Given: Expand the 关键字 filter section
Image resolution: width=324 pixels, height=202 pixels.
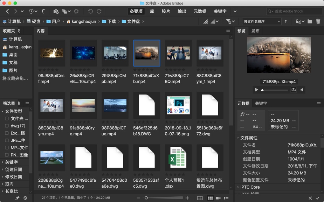Looking at the screenshot, I should click(x=2, y=162).
